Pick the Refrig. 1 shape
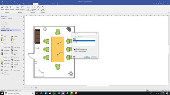 coord(4,36)
